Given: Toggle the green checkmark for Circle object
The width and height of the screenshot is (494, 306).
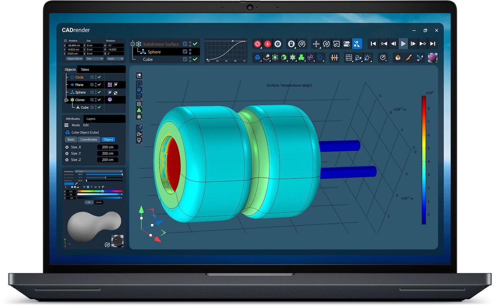Looking at the screenshot, I should coord(99,77).
